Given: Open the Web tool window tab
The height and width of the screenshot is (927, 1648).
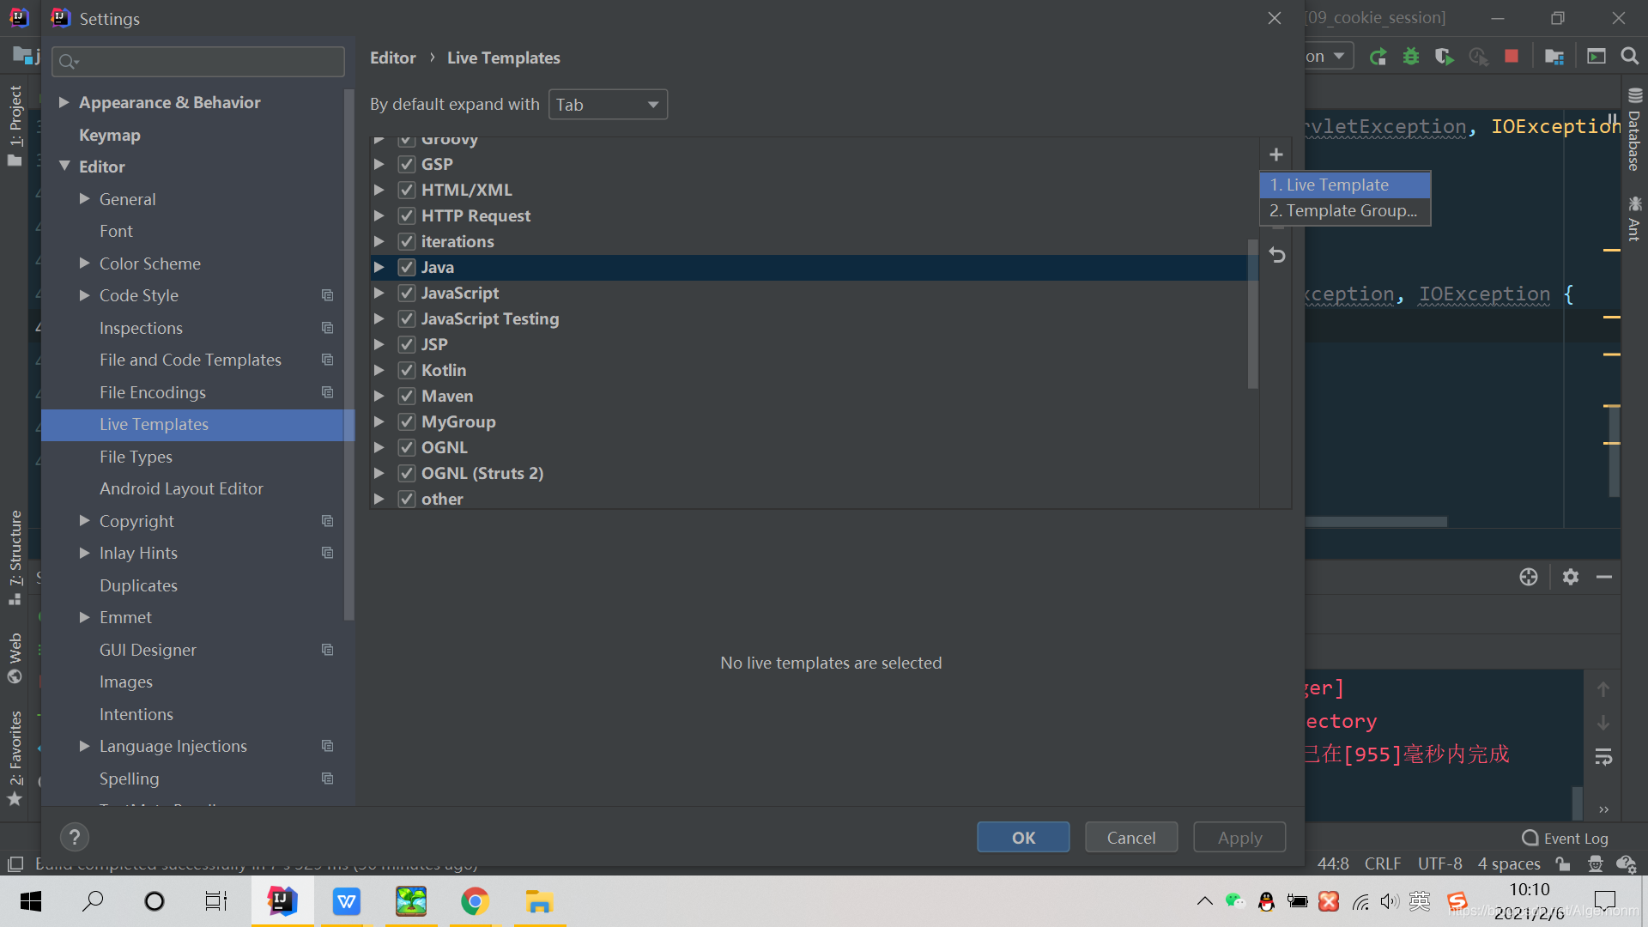Looking at the screenshot, I should (x=15, y=658).
